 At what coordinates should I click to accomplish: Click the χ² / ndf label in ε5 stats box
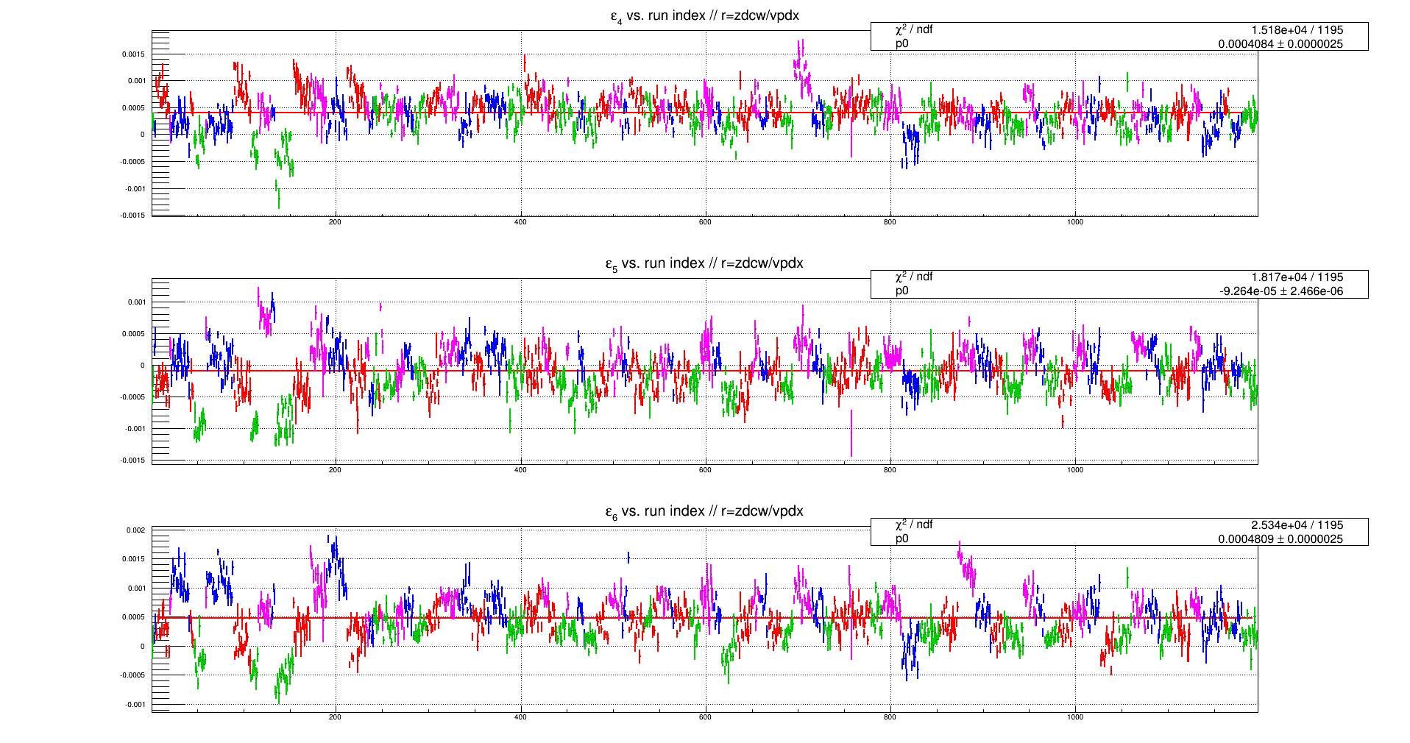(x=914, y=277)
